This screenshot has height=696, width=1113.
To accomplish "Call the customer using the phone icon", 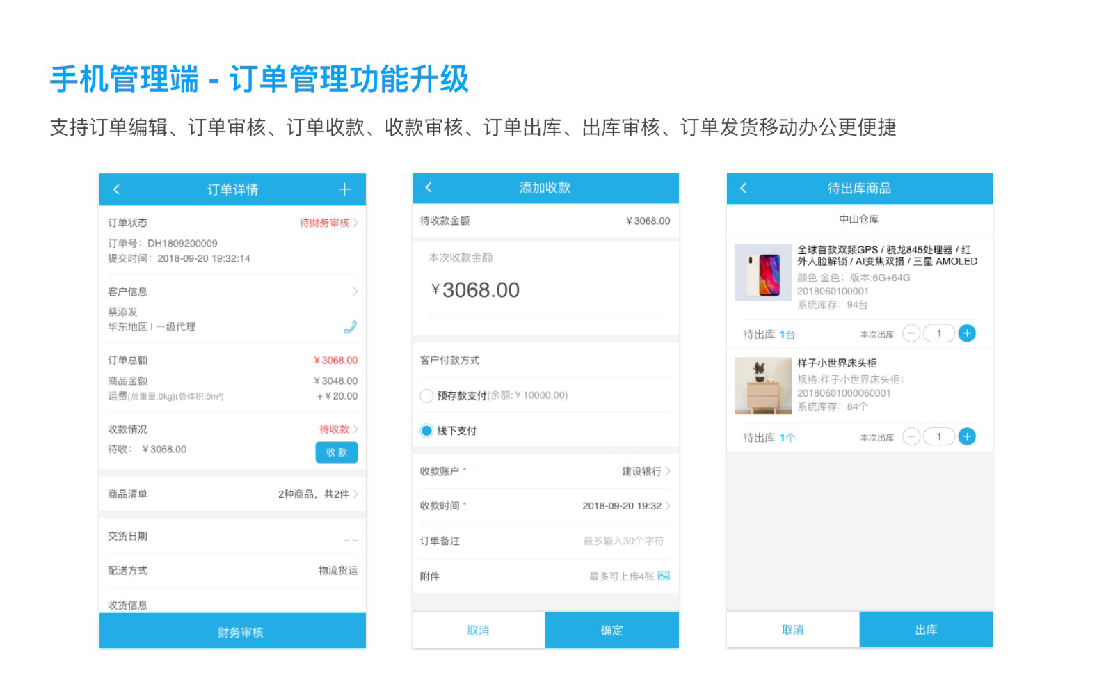I will 350,326.
